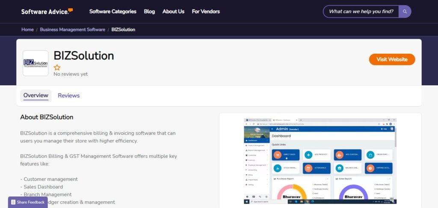Click the star rating icon
The width and height of the screenshot is (438, 208).
tap(57, 67)
